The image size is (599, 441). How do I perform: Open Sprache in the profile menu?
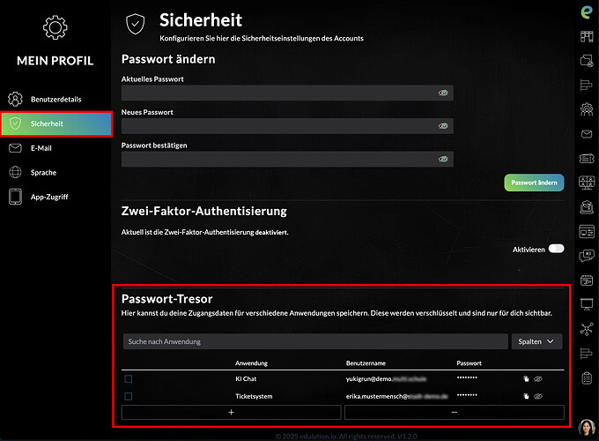(55, 173)
